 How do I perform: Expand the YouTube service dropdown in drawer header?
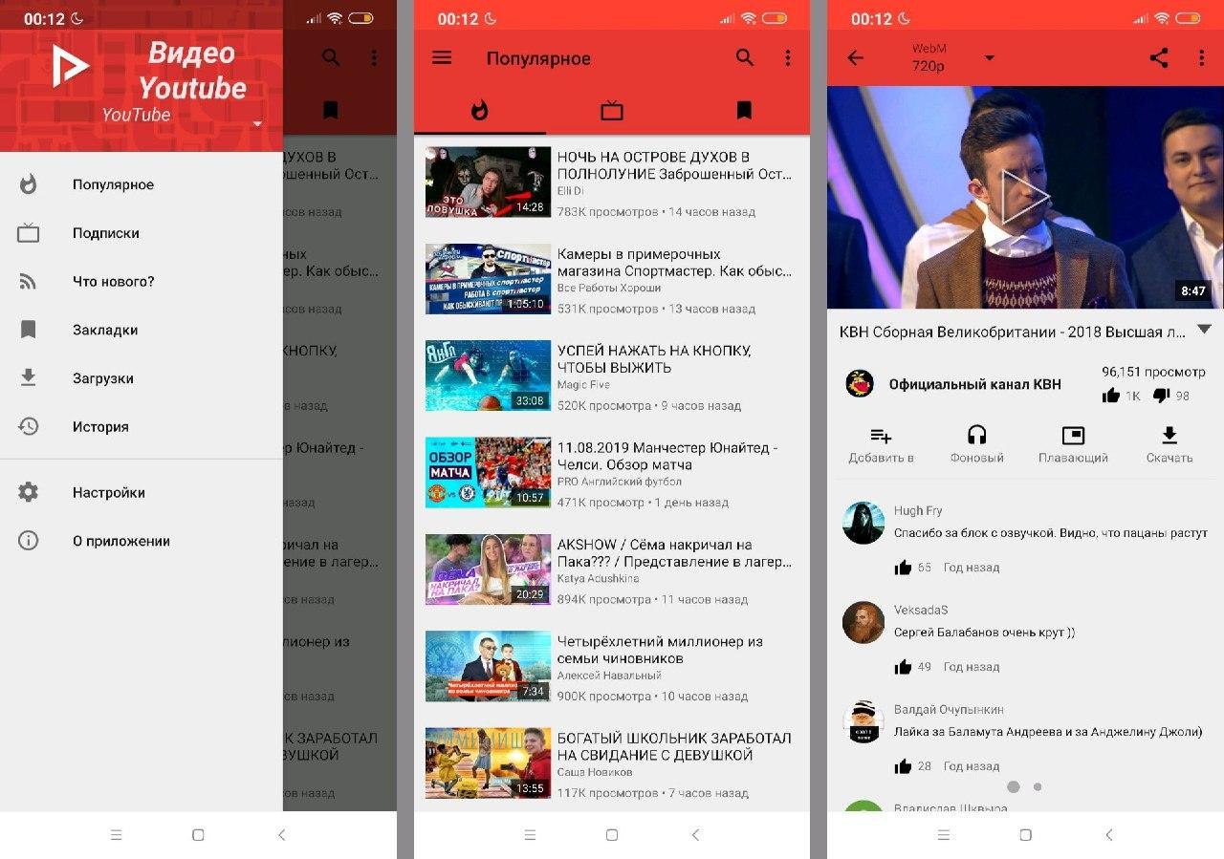coord(257,124)
